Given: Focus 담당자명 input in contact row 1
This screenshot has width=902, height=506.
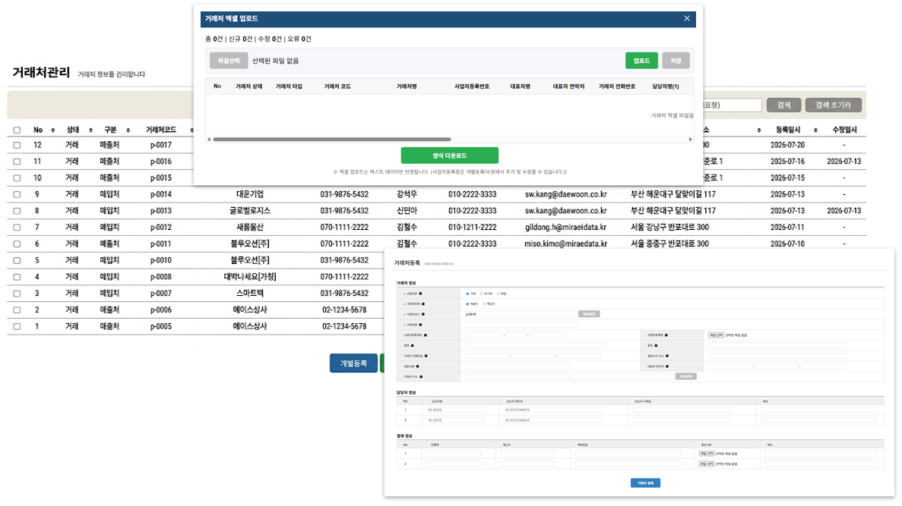Looking at the screenshot, I should click(x=456, y=410).
